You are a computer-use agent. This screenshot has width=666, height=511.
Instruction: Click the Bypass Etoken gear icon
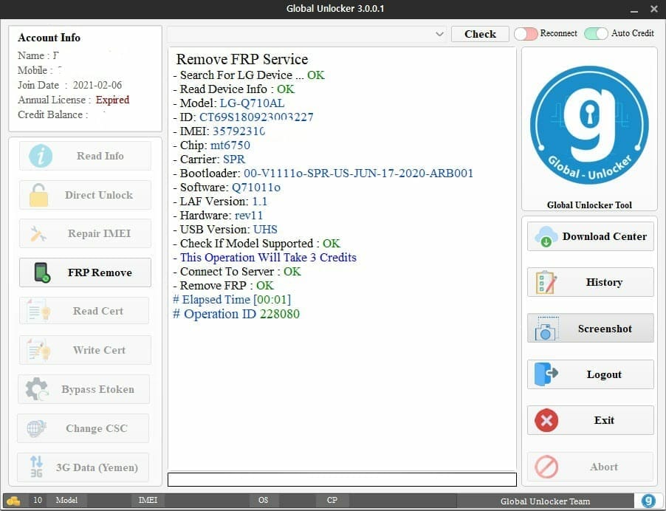pyautogui.click(x=37, y=388)
